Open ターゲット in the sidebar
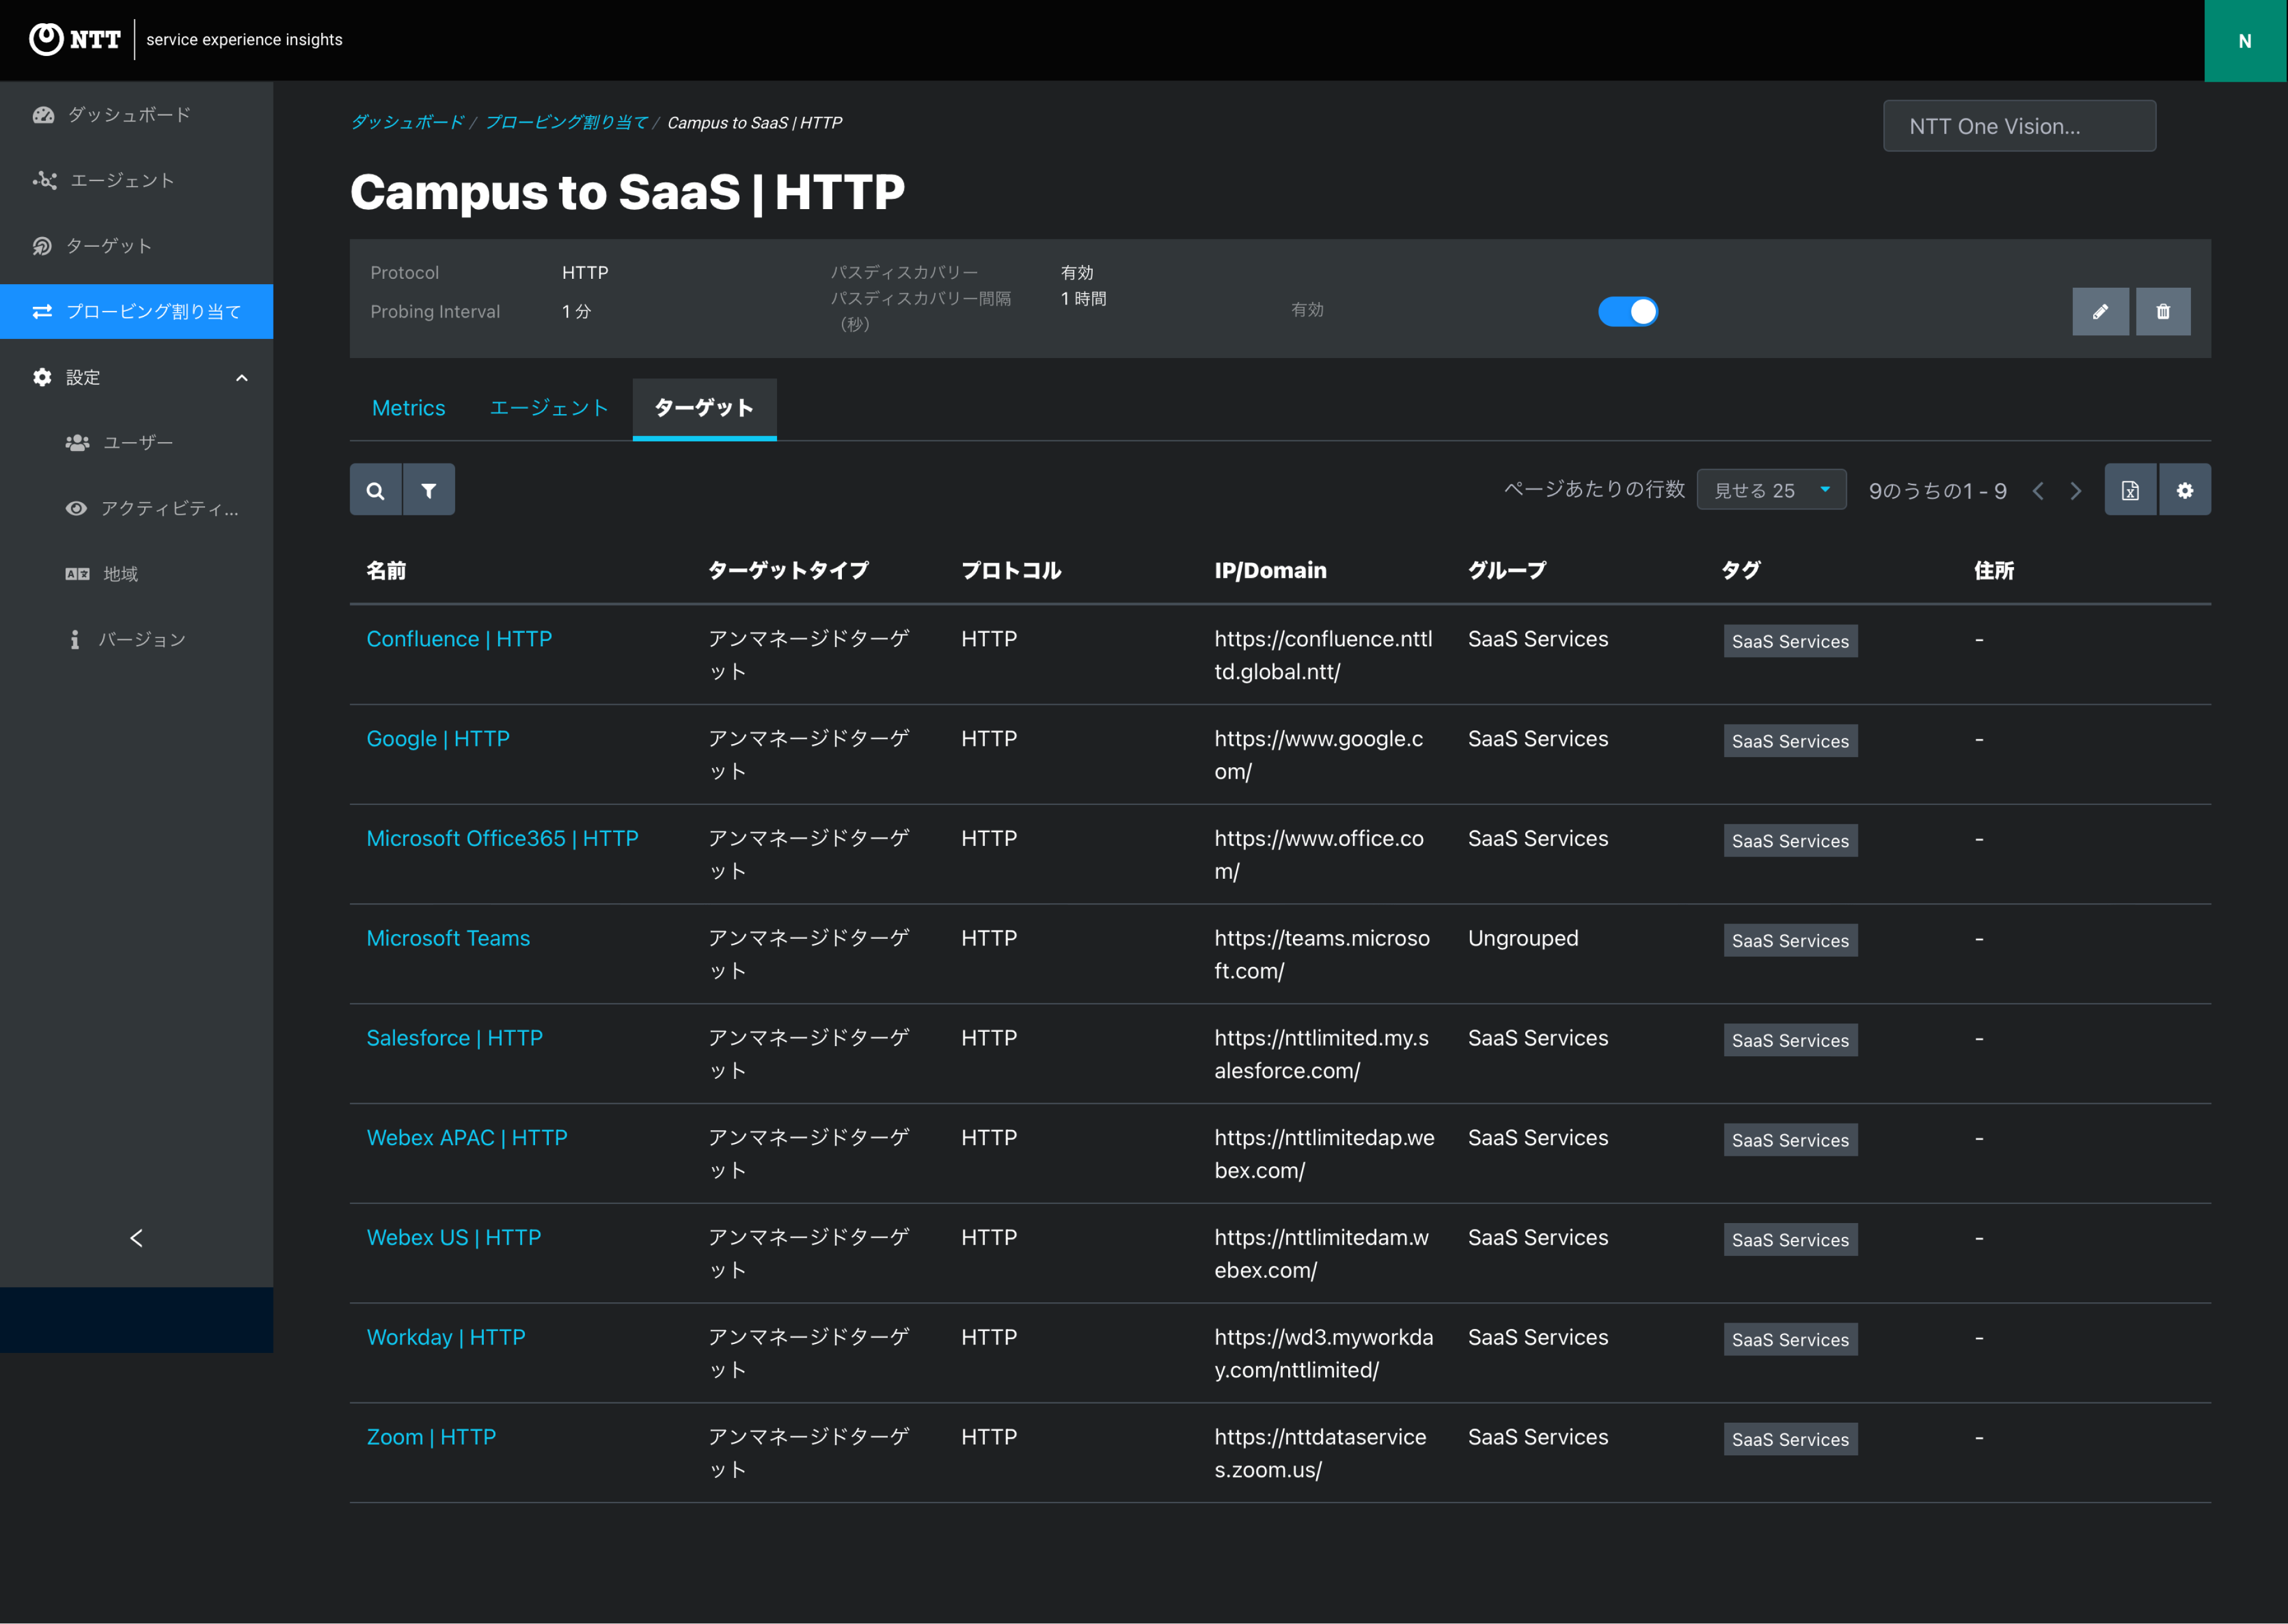Screen dimensions: 2288x1624 pos(137,246)
